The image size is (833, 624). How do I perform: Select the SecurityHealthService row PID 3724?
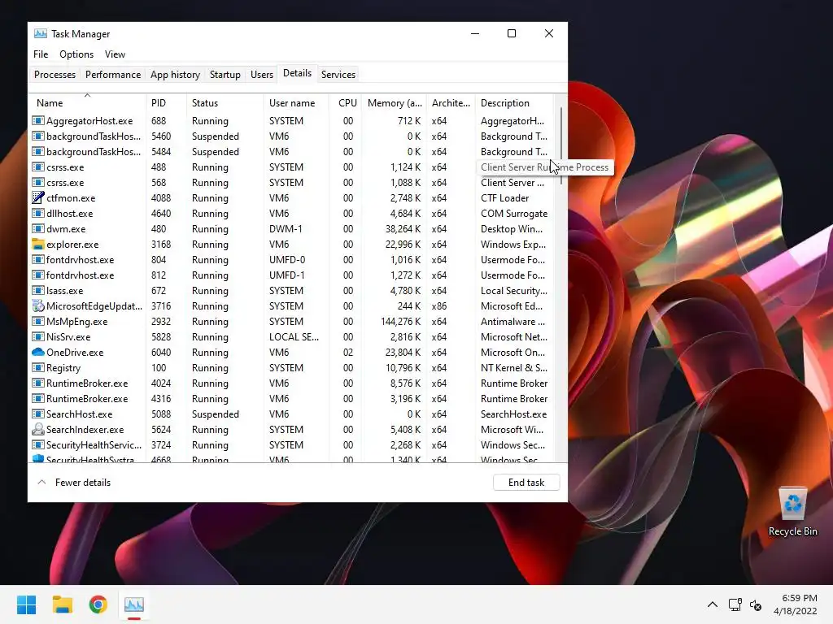pos(292,444)
